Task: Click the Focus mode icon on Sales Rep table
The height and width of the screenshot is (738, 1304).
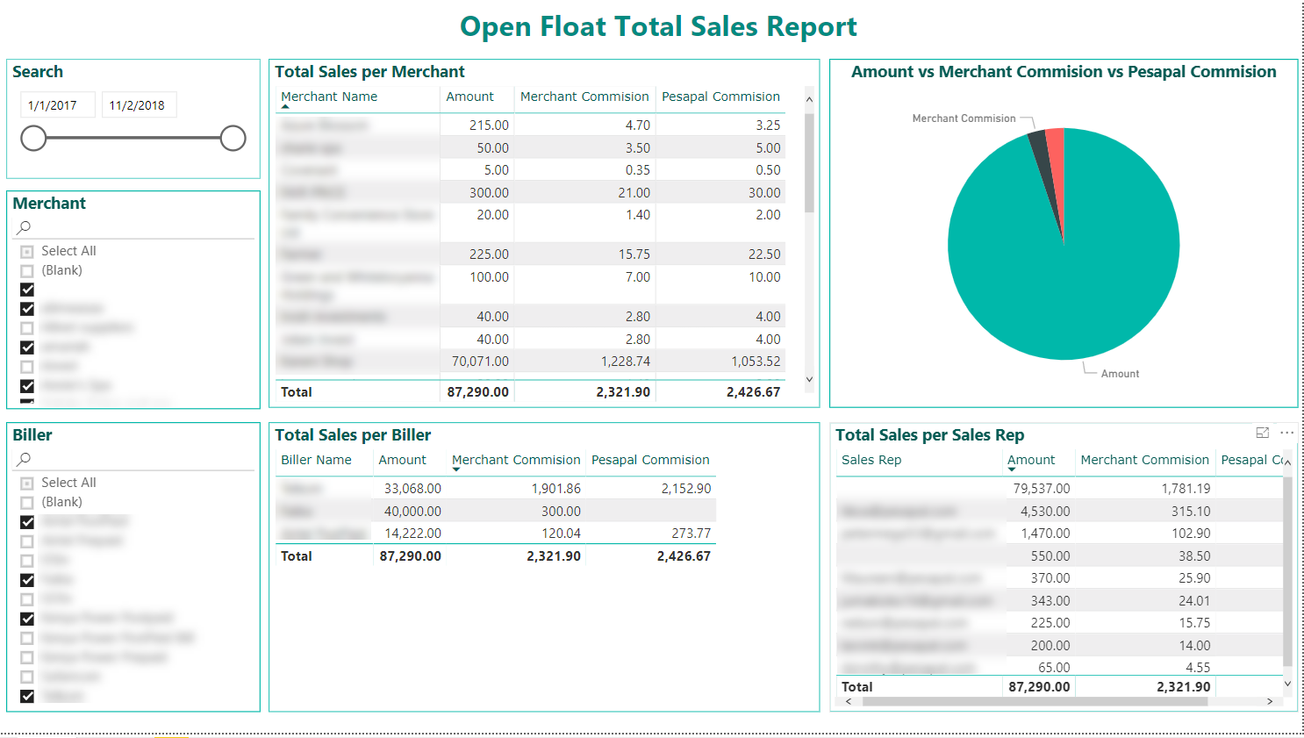Action: 1263,433
